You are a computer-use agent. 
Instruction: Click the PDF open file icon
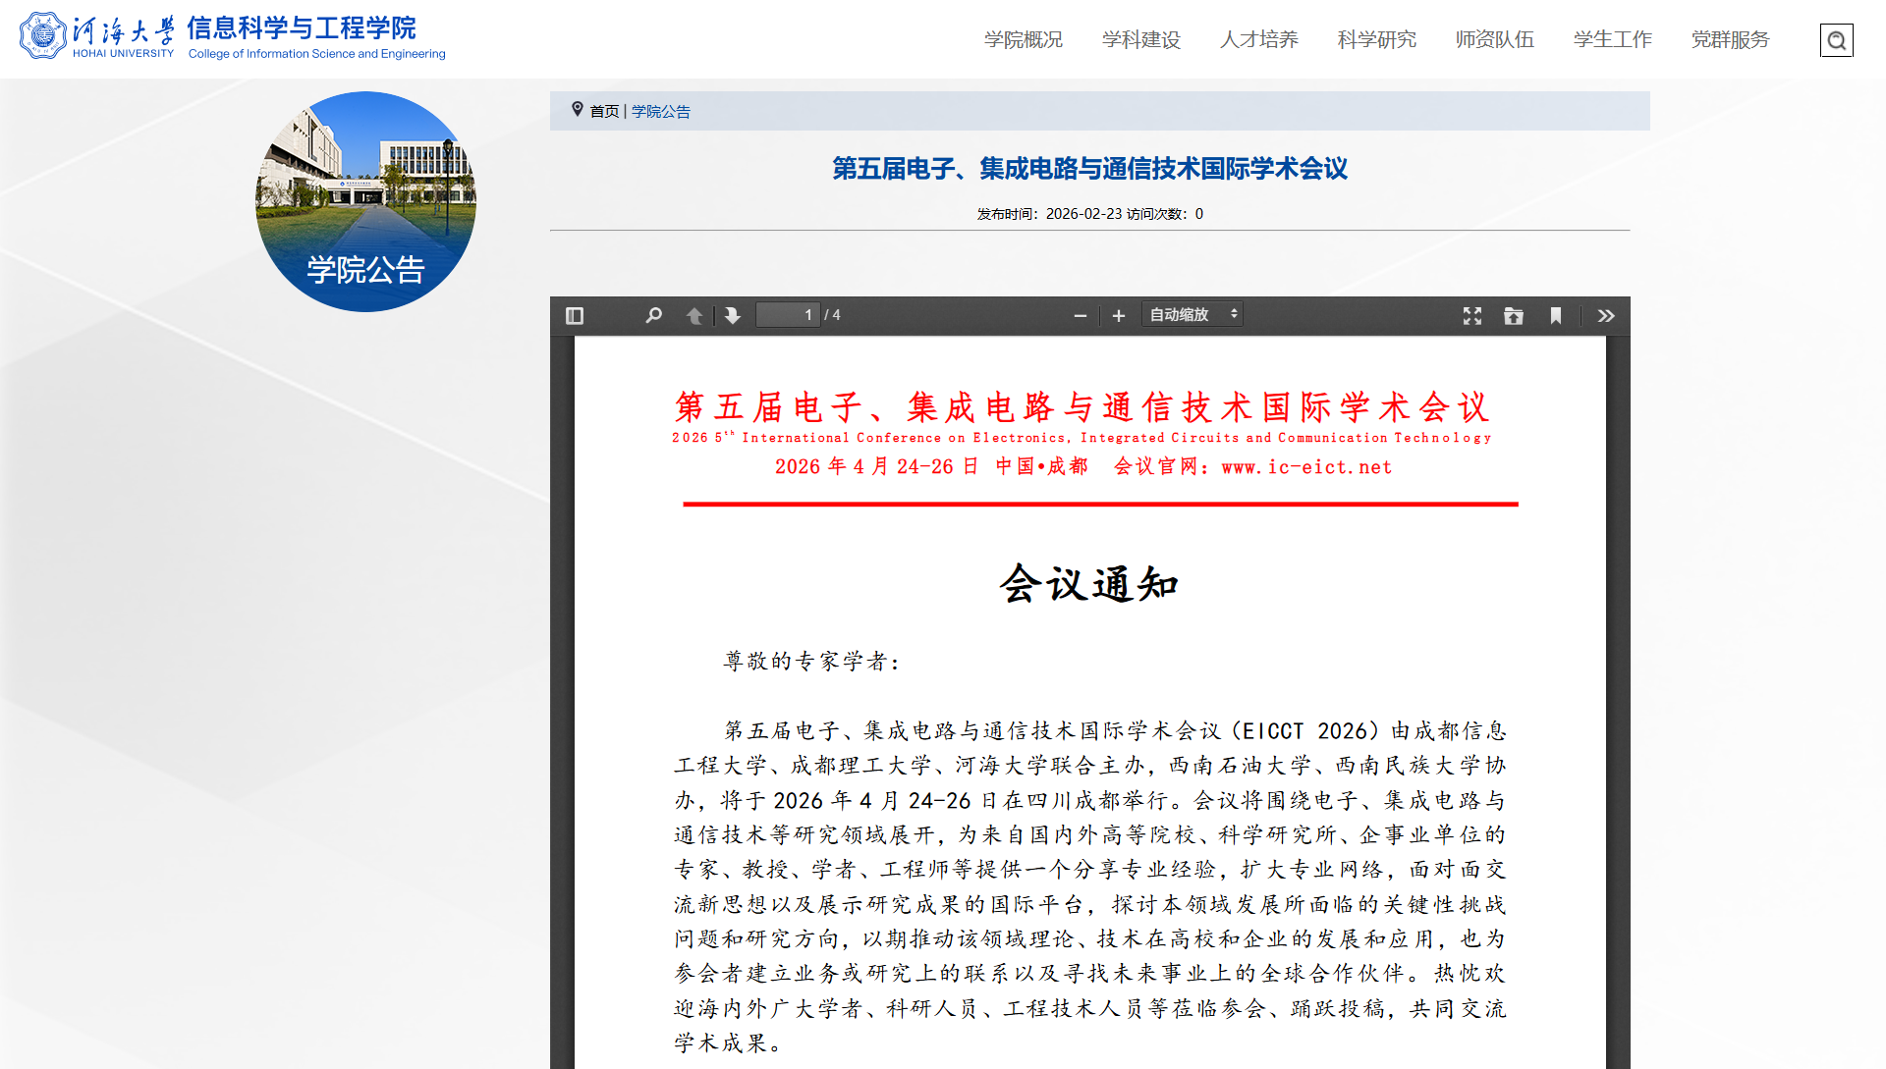[1514, 315]
